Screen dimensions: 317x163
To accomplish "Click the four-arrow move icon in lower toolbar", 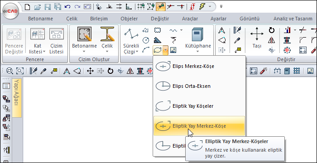I will [x=90, y=71].
